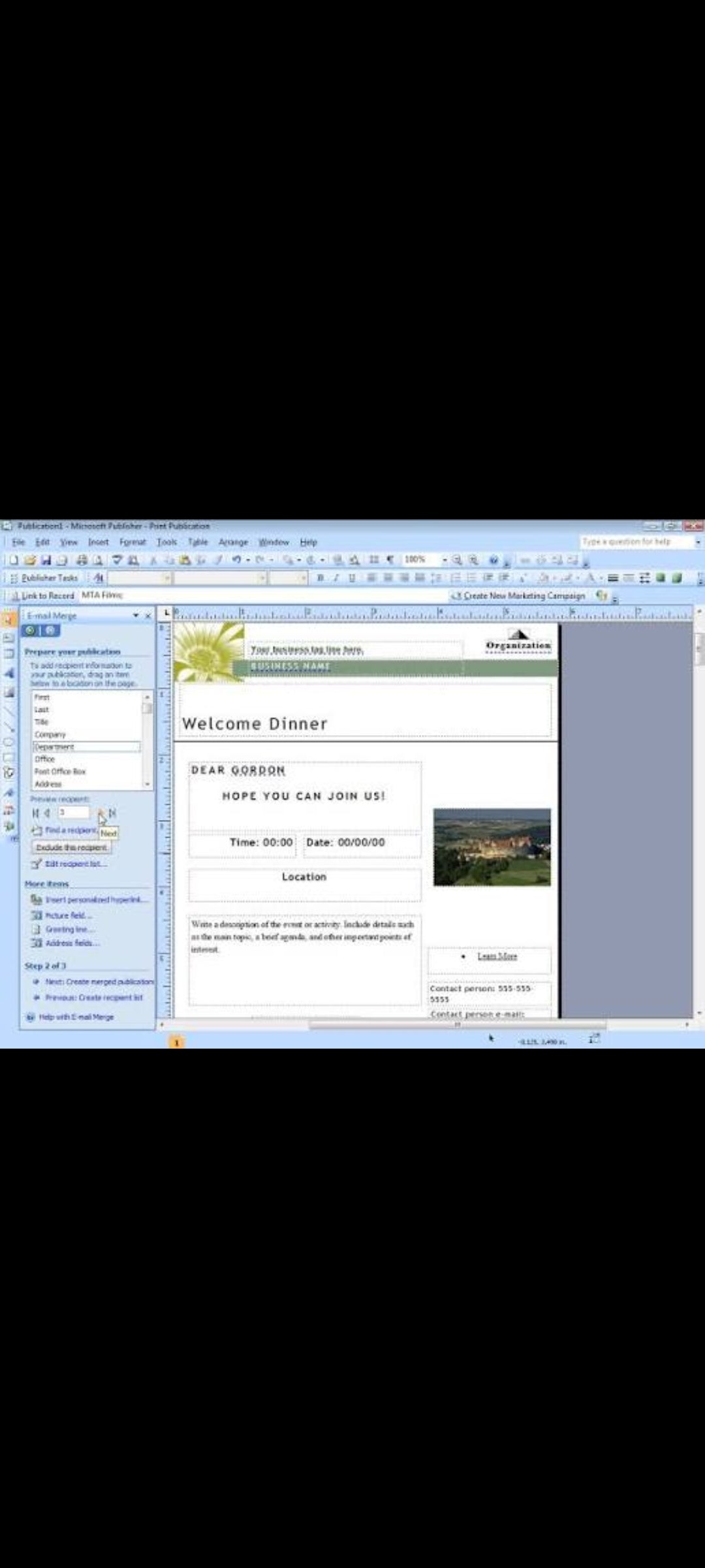Viewport: 705px width, 1568px height.
Task: Click the Undo arrow icon
Action: tap(236, 560)
